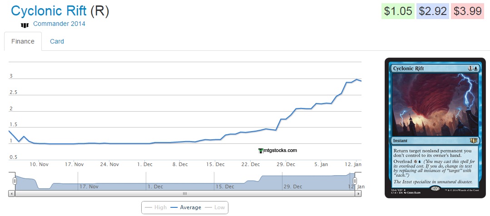Click the red $3.99 high price badge
This screenshot has height=216, width=490.
click(x=467, y=11)
